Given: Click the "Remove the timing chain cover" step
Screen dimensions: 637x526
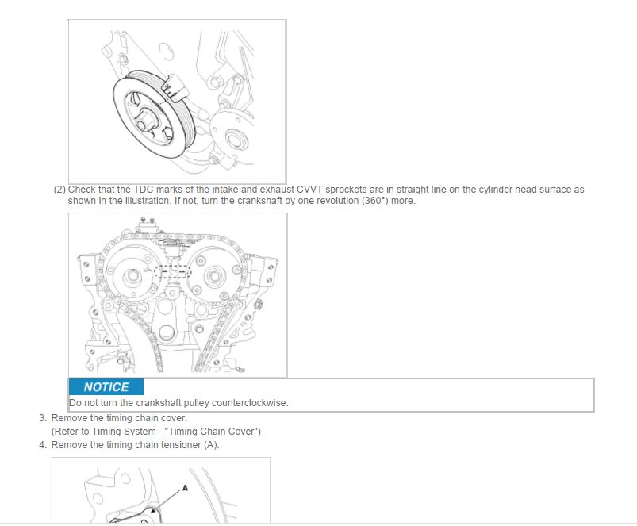Looking at the screenshot, I should coord(119,418).
